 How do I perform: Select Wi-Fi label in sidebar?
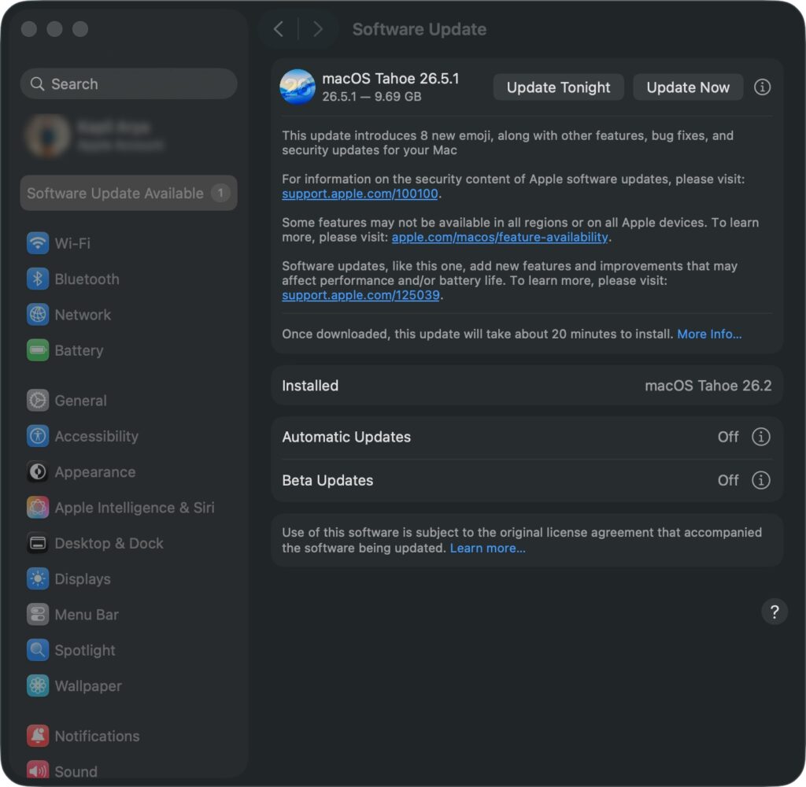(72, 243)
